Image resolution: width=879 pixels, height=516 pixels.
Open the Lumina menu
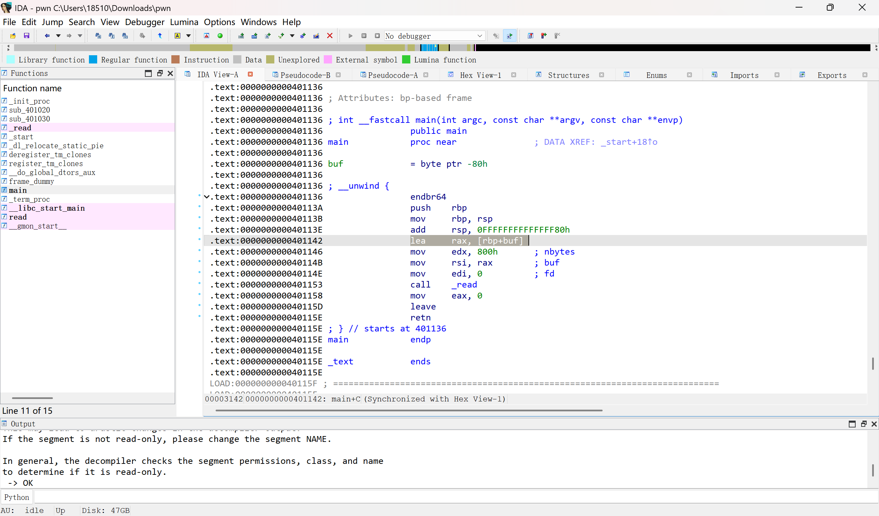[184, 22]
